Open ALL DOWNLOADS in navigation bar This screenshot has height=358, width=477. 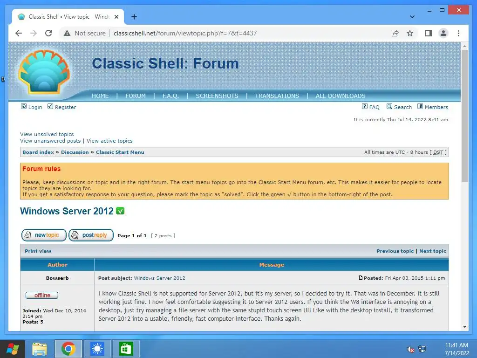pos(341,96)
